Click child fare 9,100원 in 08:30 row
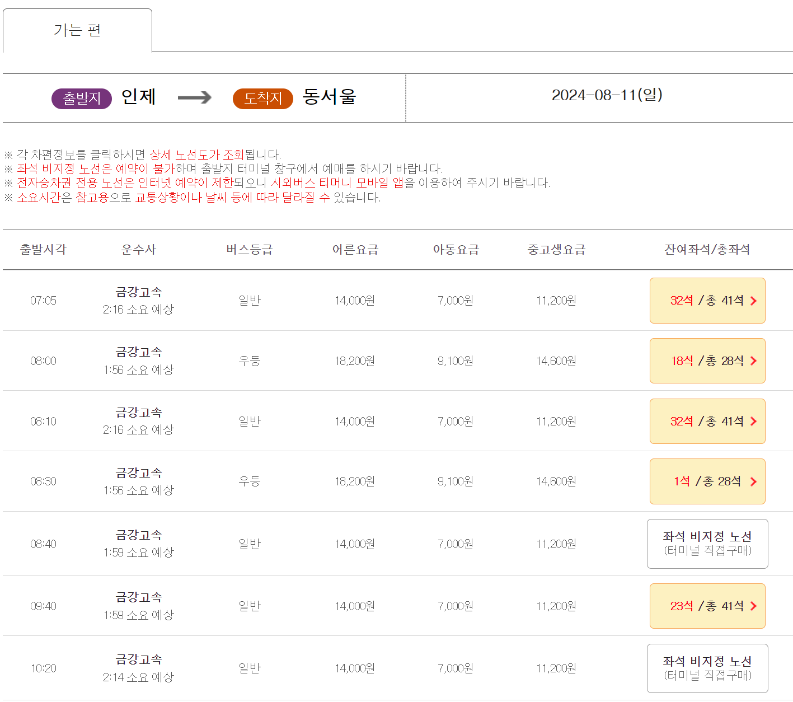The image size is (793, 702). 456,481
